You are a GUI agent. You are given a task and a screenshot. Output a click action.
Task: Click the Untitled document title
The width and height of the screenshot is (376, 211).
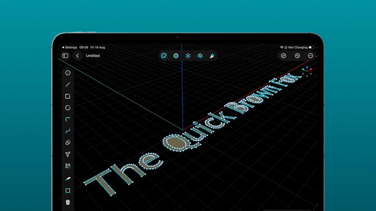(x=93, y=56)
